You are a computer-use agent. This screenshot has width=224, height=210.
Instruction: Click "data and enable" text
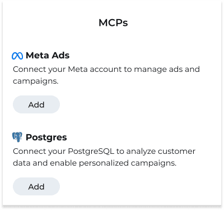coord(45,163)
